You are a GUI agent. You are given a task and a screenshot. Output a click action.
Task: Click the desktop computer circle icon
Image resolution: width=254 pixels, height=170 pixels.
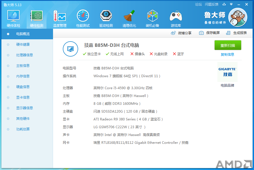pyautogui.click(x=70, y=49)
